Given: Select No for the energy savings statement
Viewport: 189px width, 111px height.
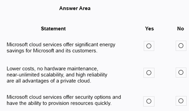Looking at the screenshot, I should 181,46.
